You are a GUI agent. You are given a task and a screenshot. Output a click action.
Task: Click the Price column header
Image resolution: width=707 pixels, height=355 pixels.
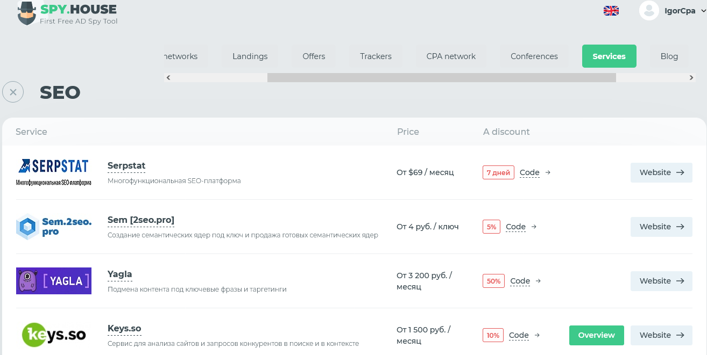[x=408, y=132]
